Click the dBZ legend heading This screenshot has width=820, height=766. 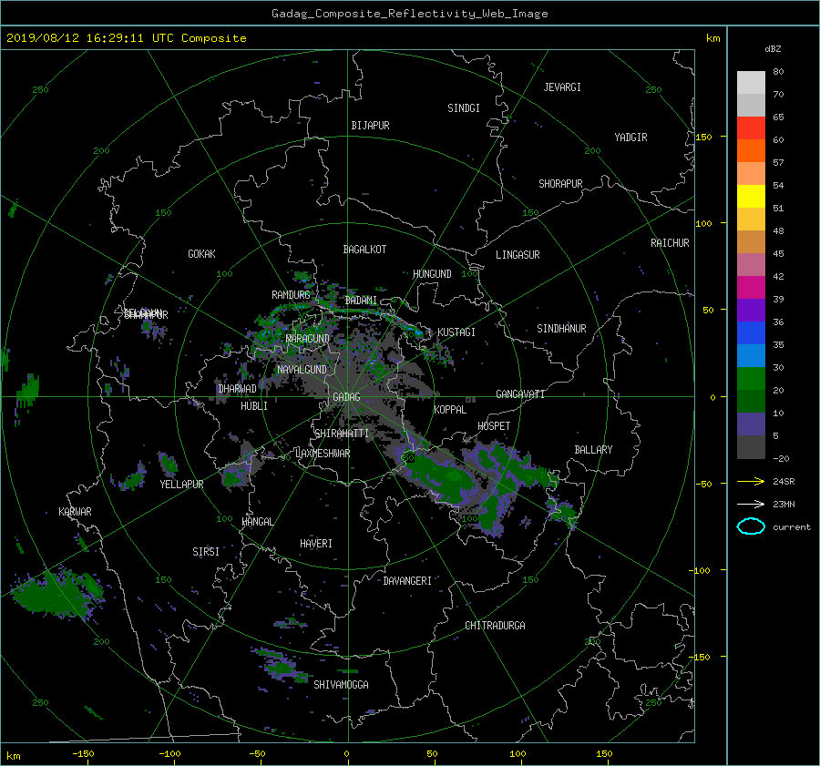(x=773, y=49)
